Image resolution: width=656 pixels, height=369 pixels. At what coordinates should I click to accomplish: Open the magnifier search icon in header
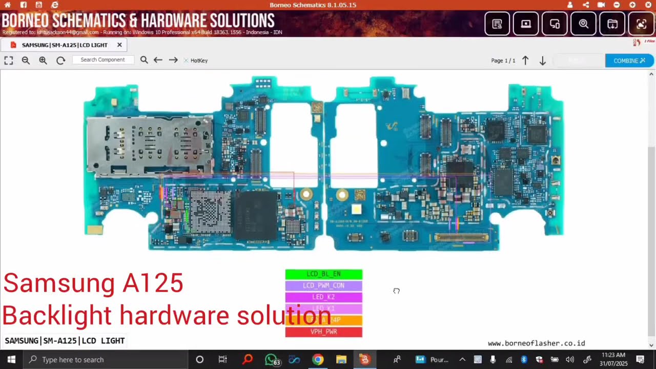[583, 24]
